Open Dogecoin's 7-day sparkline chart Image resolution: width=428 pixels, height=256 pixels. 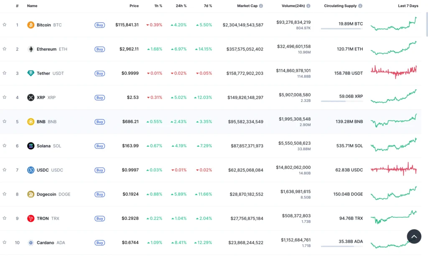tap(394, 193)
